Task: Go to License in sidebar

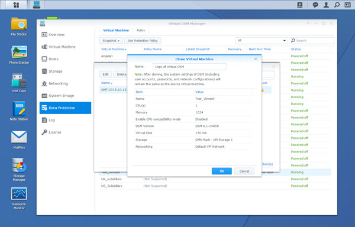Action: click(x=65, y=132)
